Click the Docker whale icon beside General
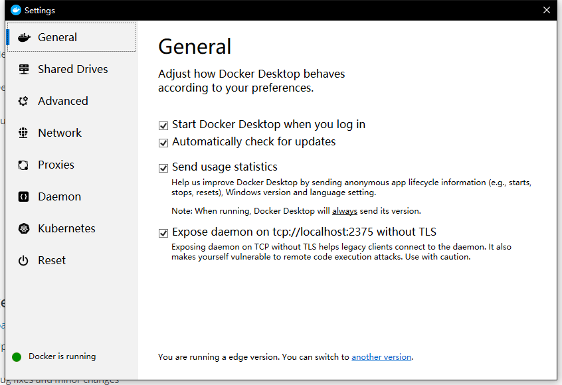562x385 pixels. (24, 37)
